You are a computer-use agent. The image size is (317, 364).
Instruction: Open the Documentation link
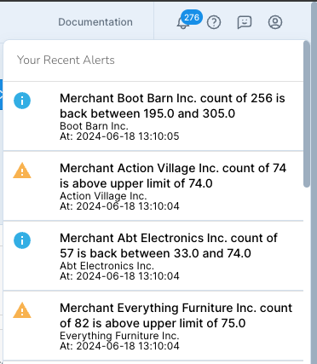[x=95, y=22]
